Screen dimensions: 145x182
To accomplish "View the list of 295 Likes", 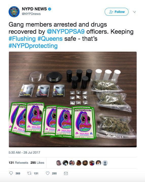I will (37, 163).
